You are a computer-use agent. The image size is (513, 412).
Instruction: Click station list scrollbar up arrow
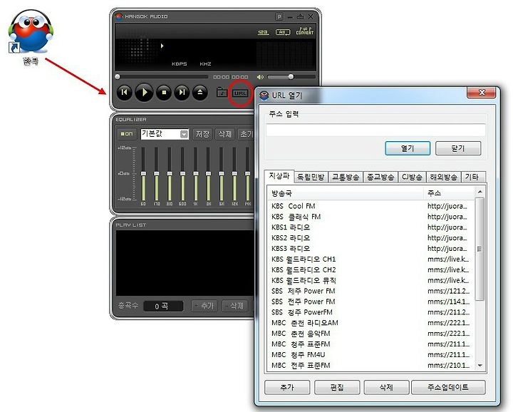tap(480, 192)
